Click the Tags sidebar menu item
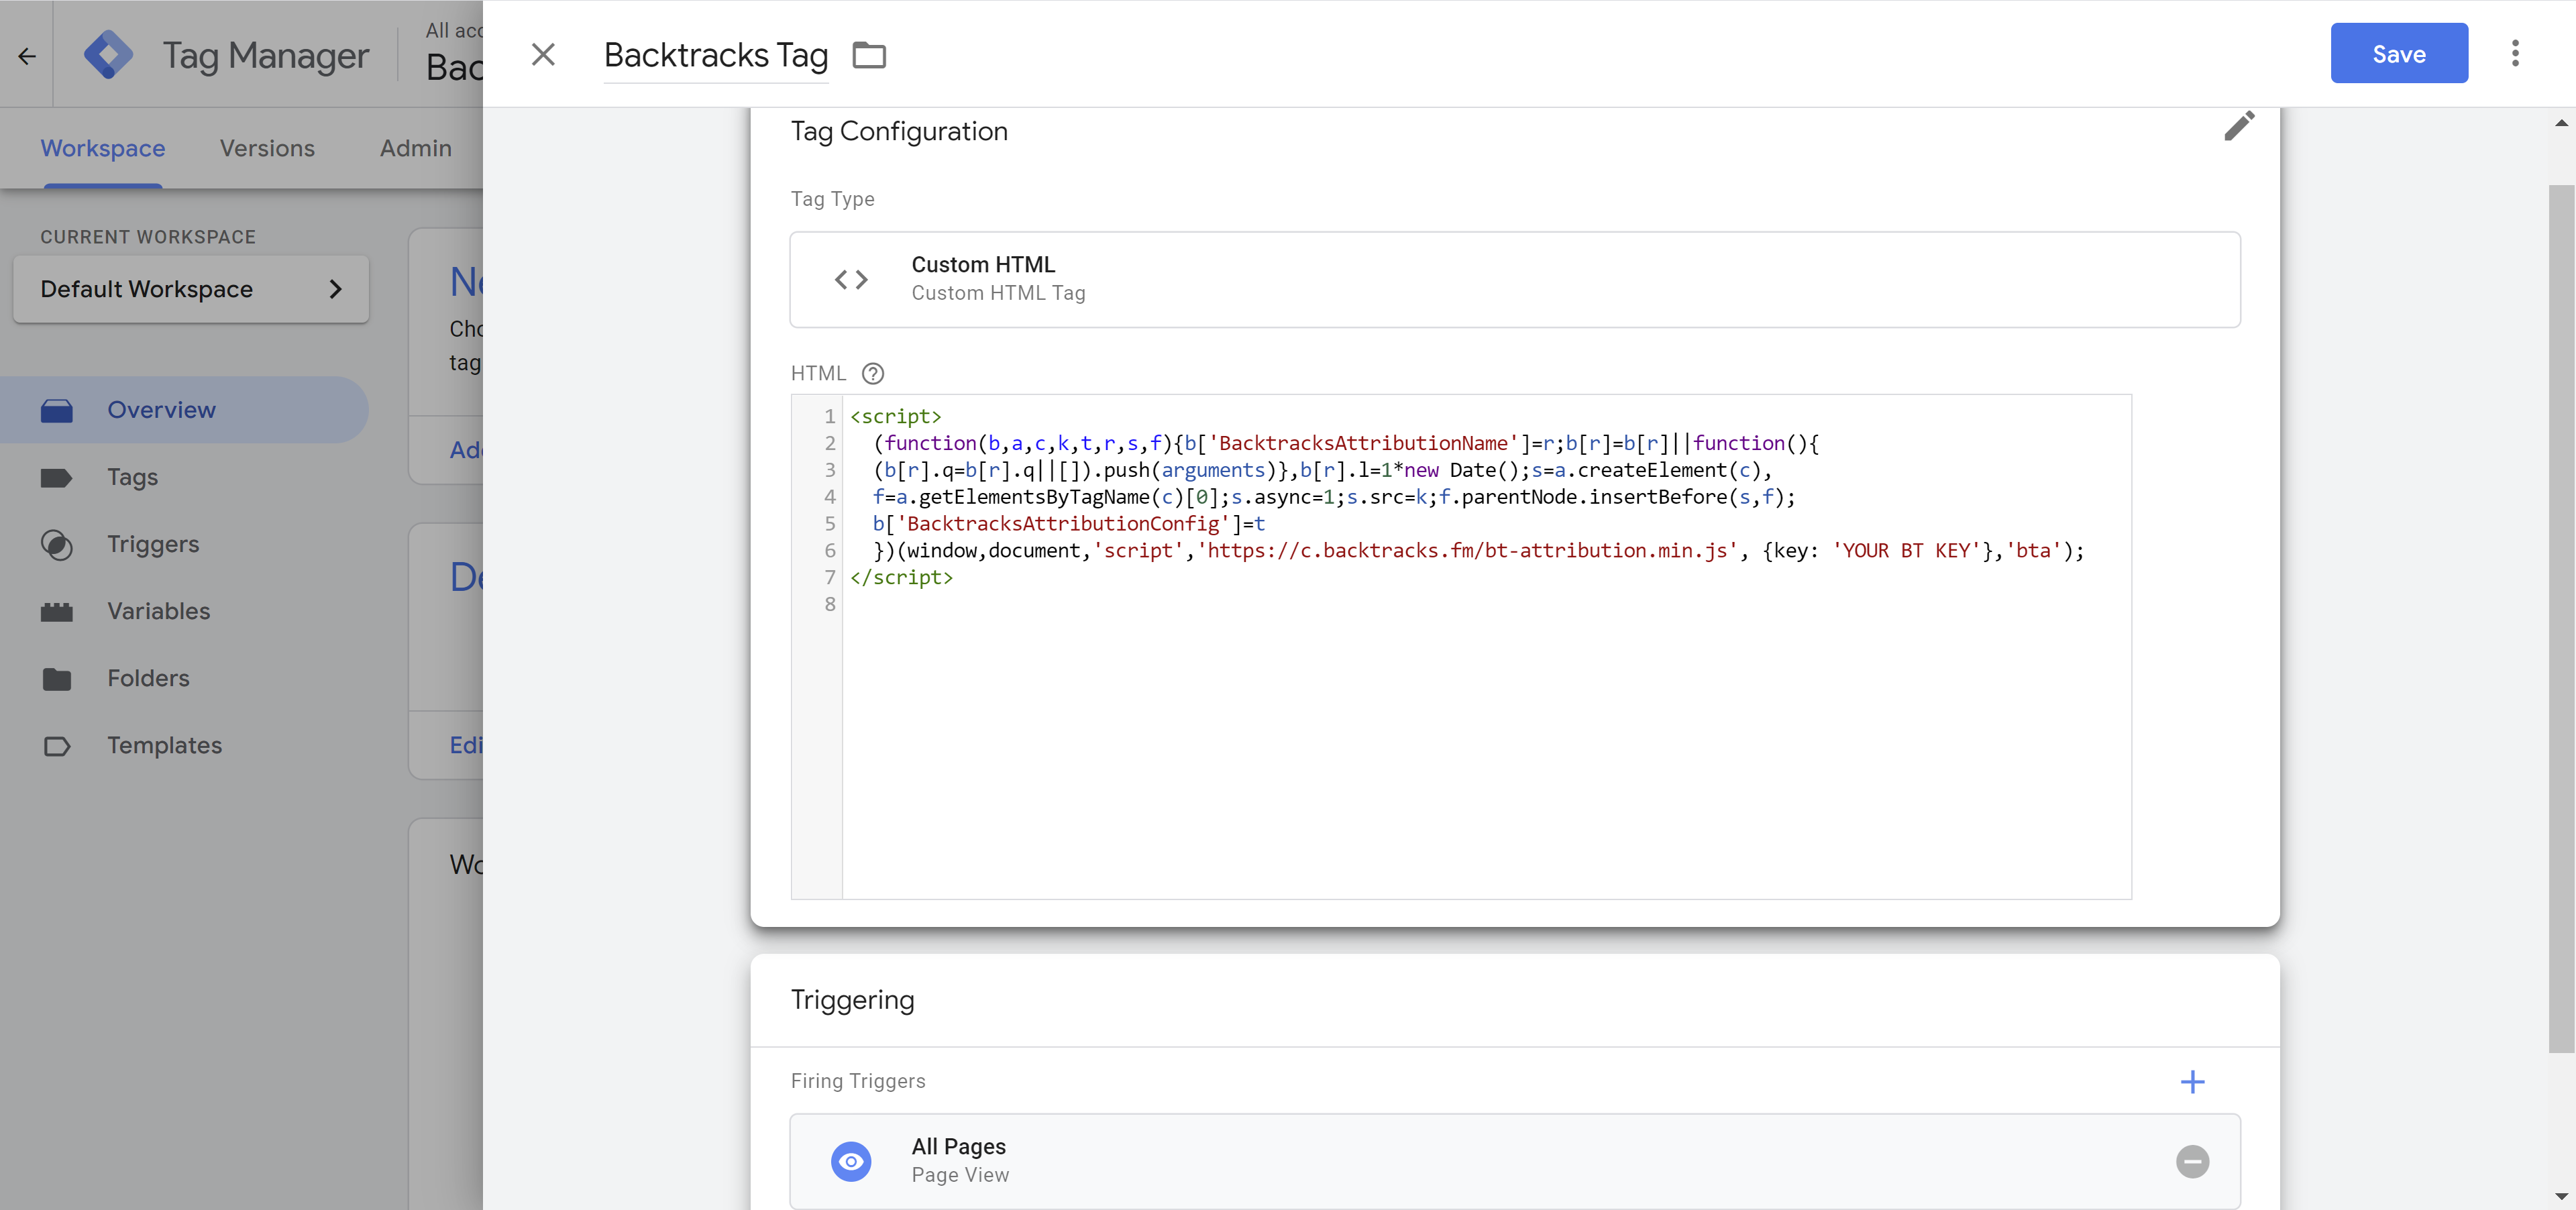 131,476
